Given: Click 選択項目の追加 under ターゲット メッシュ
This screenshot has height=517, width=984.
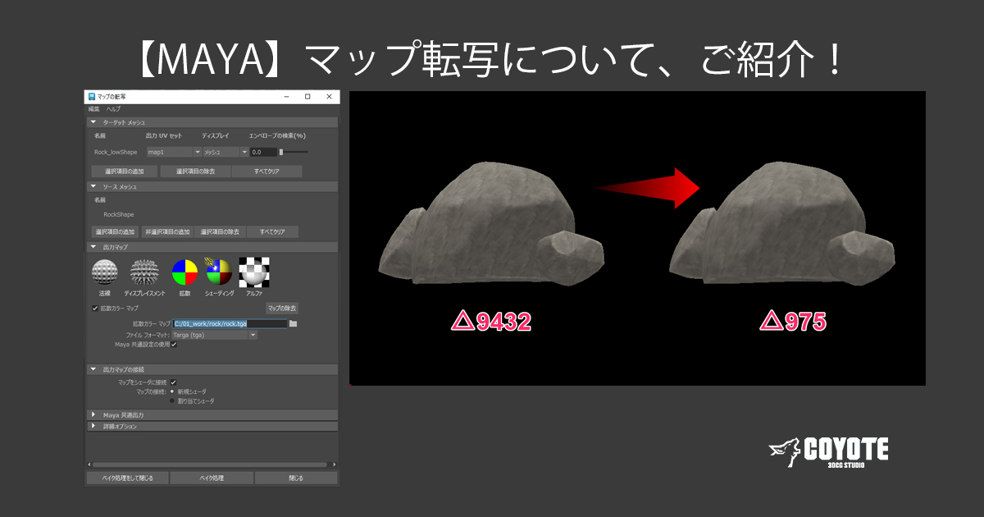Looking at the screenshot, I should pos(124,172).
